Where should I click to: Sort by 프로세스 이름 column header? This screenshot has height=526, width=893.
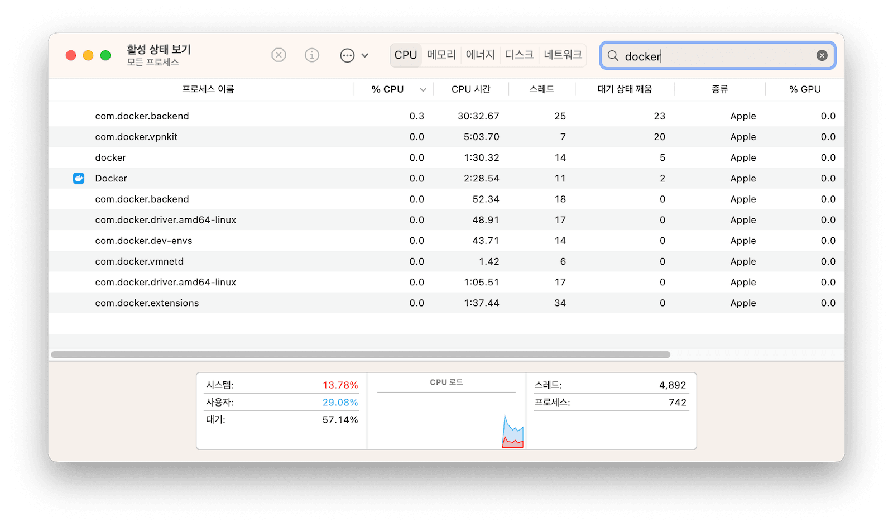[208, 89]
